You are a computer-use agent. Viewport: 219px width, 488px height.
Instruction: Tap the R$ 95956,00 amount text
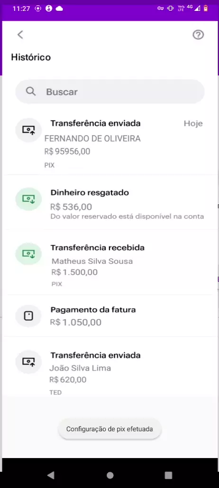(x=67, y=151)
